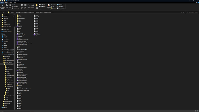Click the Search Grand Theft Auto V field
The width and height of the screenshot is (199, 112).
(x=192, y=12)
